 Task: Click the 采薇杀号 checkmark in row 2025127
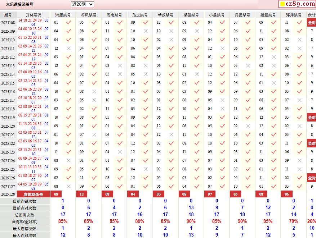click(197, 187)
